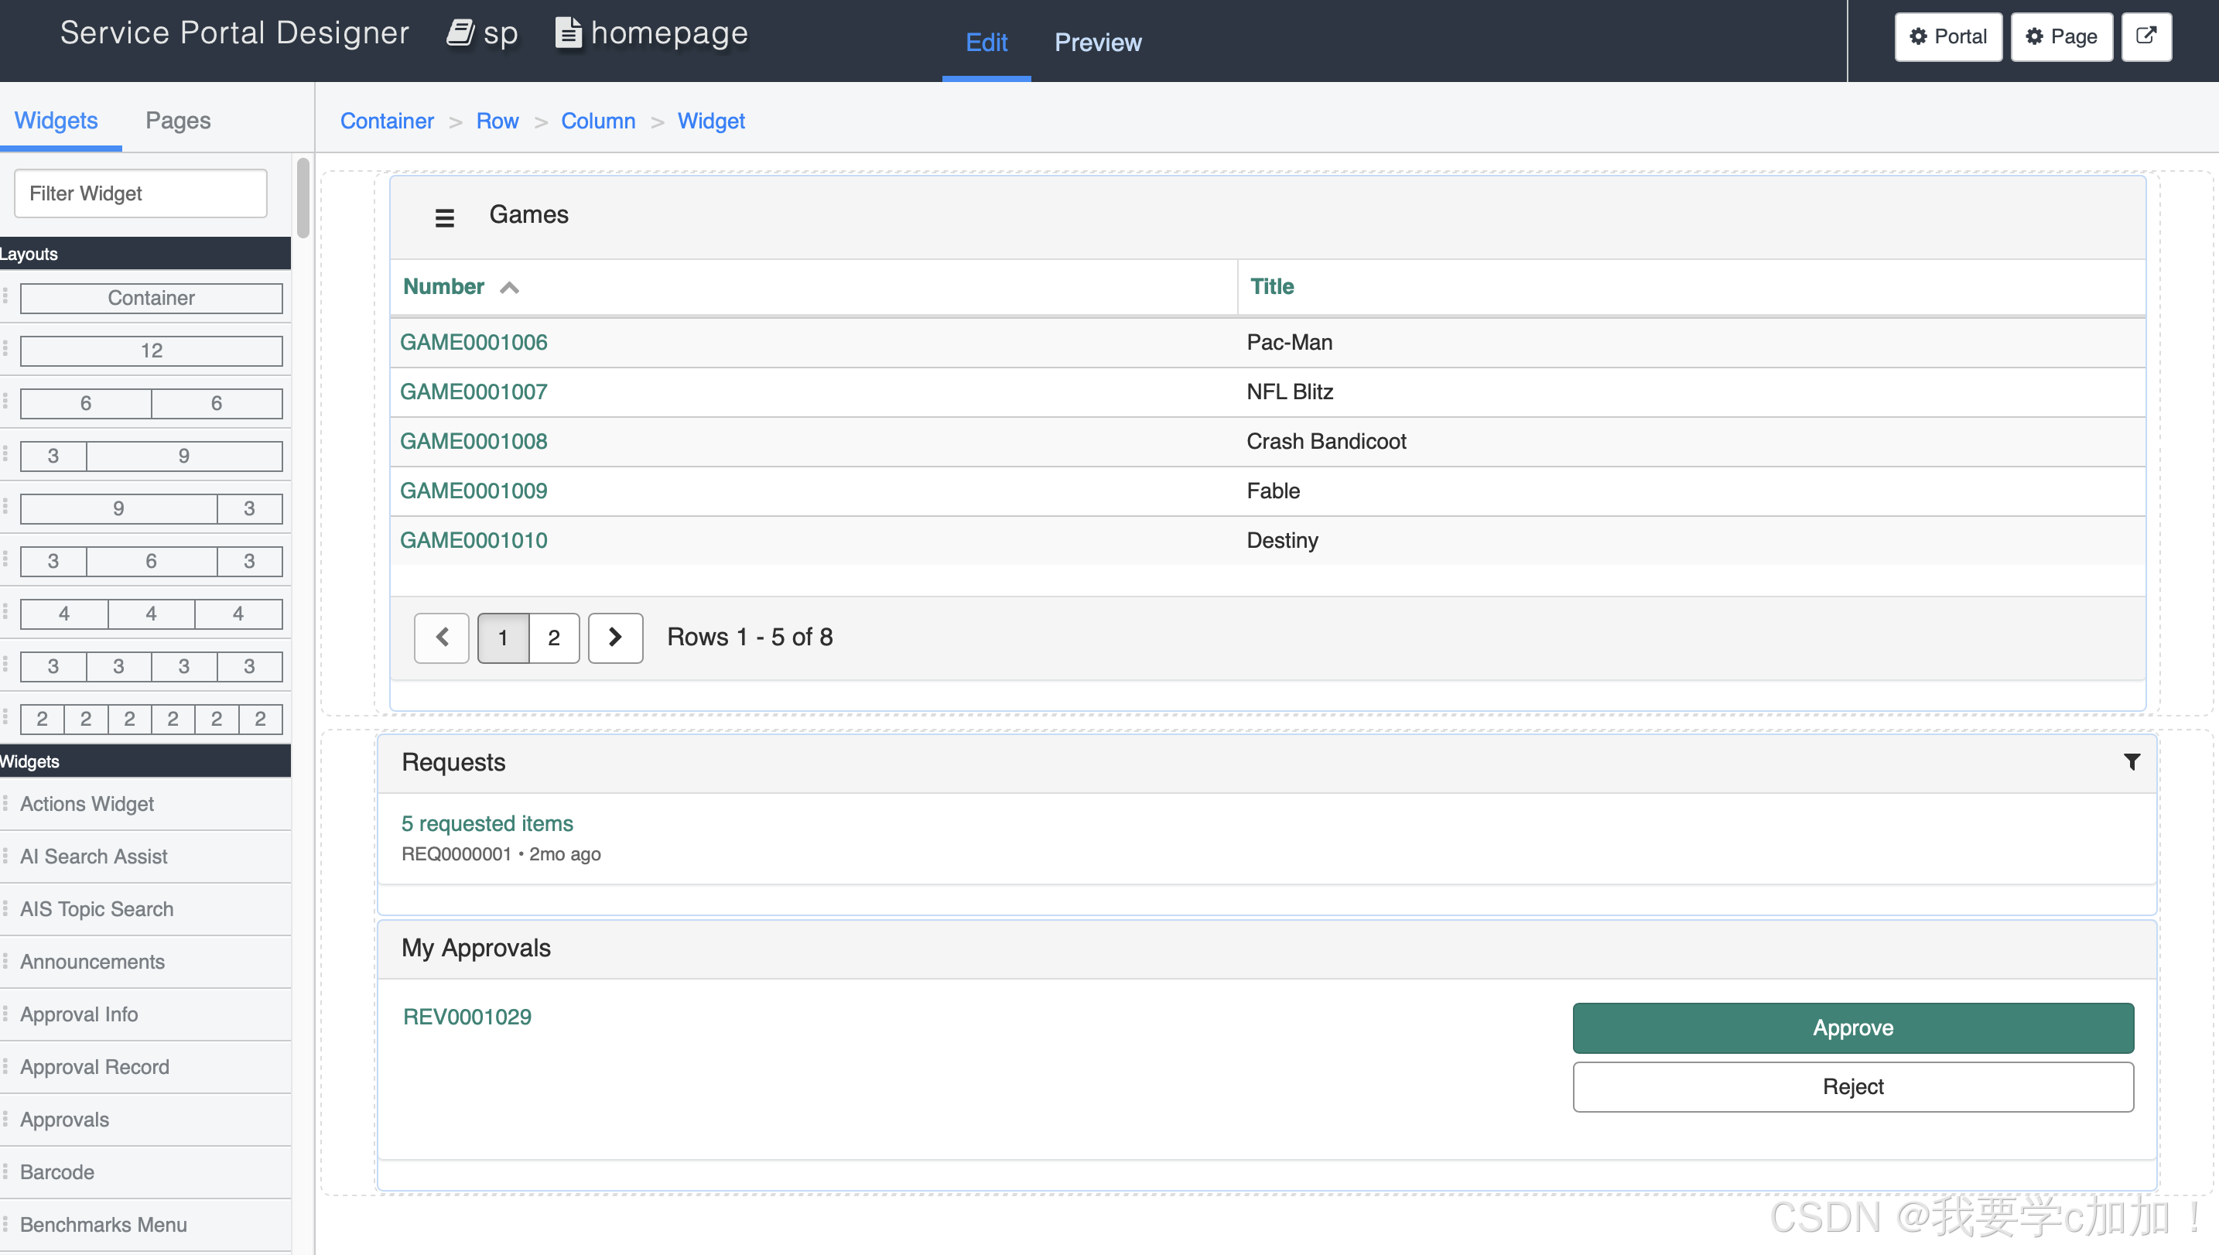Select page 2 in Games pagination

[x=553, y=638]
